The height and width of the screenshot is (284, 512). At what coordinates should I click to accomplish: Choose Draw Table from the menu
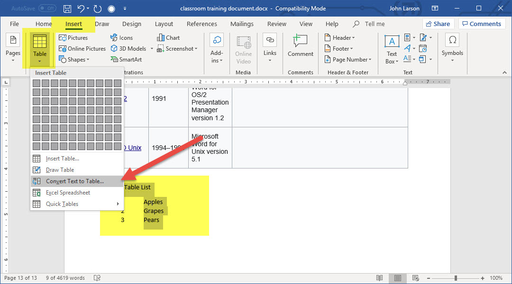[60, 170]
